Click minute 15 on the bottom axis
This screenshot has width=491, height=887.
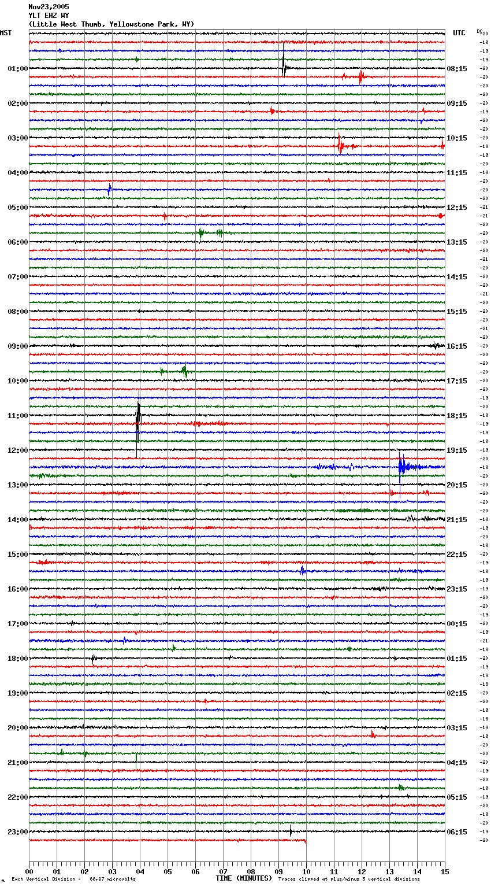click(445, 871)
